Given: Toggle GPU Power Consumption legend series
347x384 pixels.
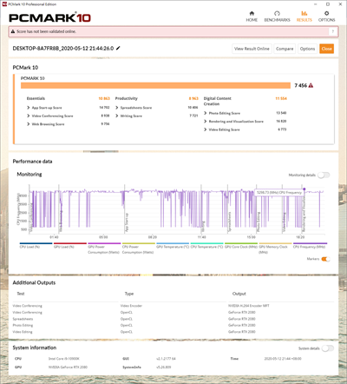Looking at the screenshot, I should (x=104, y=248).
